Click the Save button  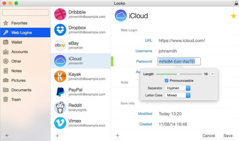click(x=228, y=136)
